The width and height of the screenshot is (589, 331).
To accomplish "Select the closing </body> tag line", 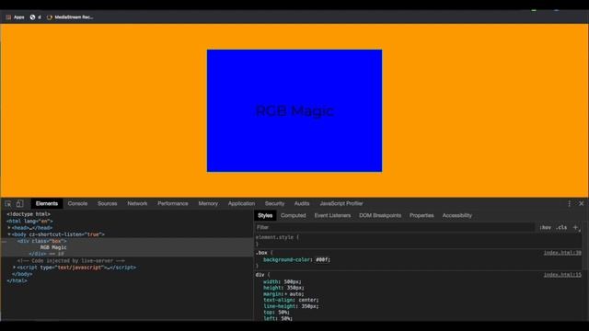I will click(22, 274).
